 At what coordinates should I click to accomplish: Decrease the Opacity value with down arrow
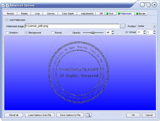click(x=113, y=34)
